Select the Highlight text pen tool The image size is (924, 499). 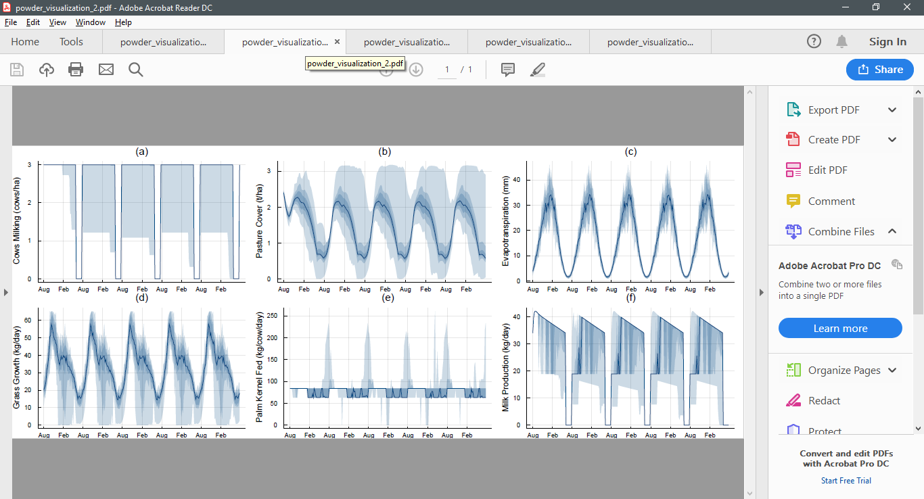(538, 70)
